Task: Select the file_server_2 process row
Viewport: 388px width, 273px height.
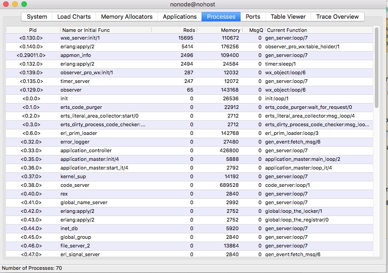Action: coord(189,246)
